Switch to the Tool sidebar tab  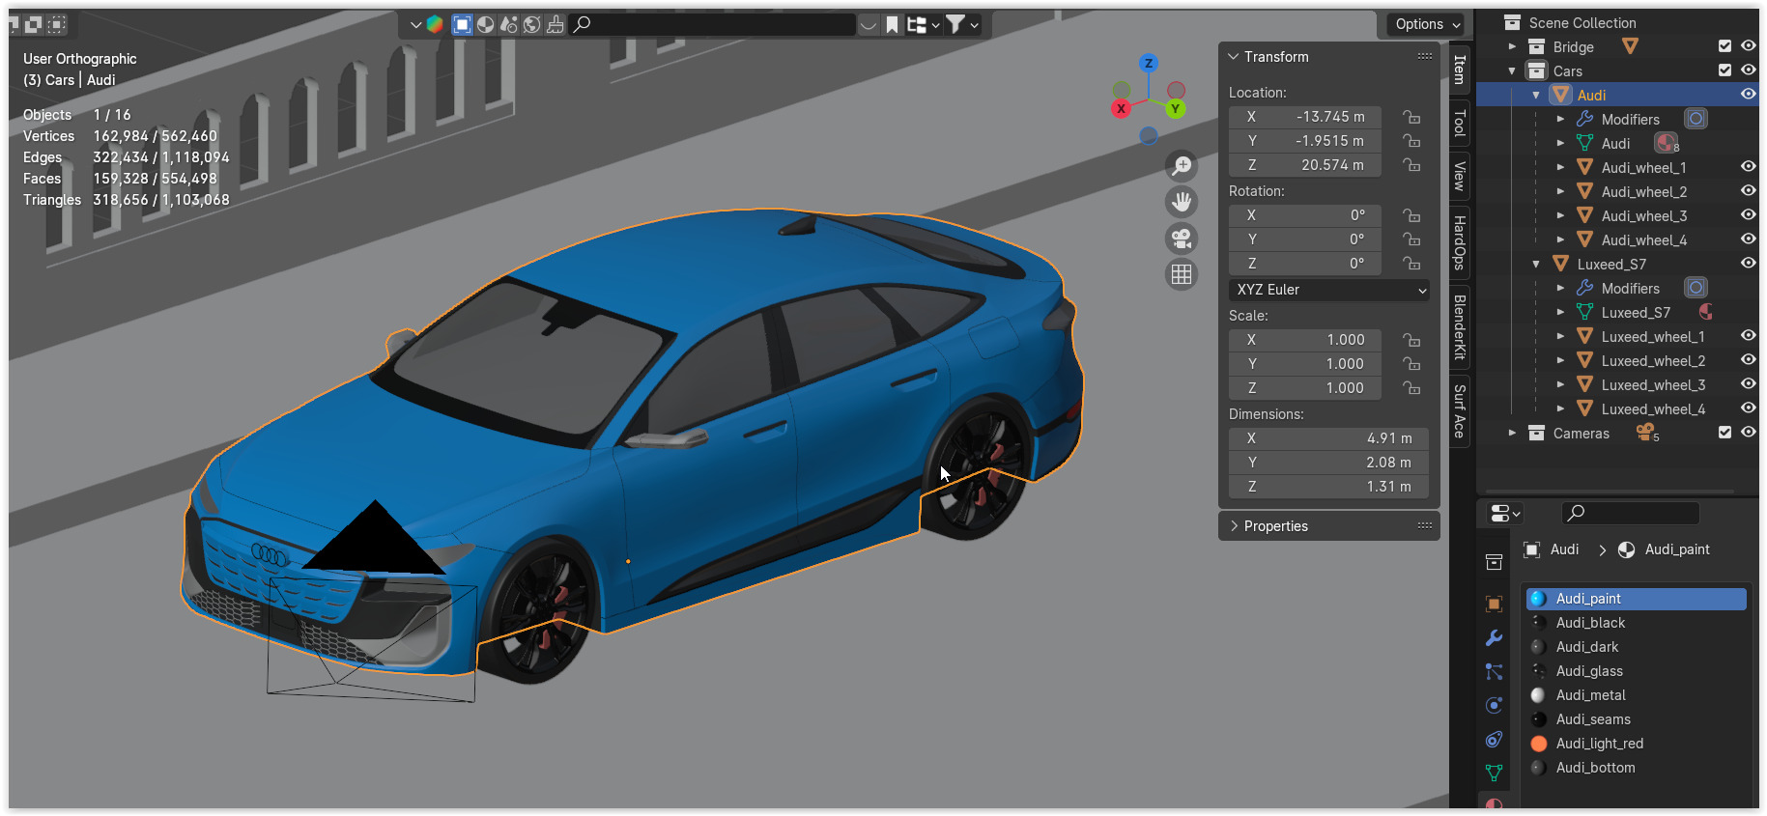coord(1460,124)
